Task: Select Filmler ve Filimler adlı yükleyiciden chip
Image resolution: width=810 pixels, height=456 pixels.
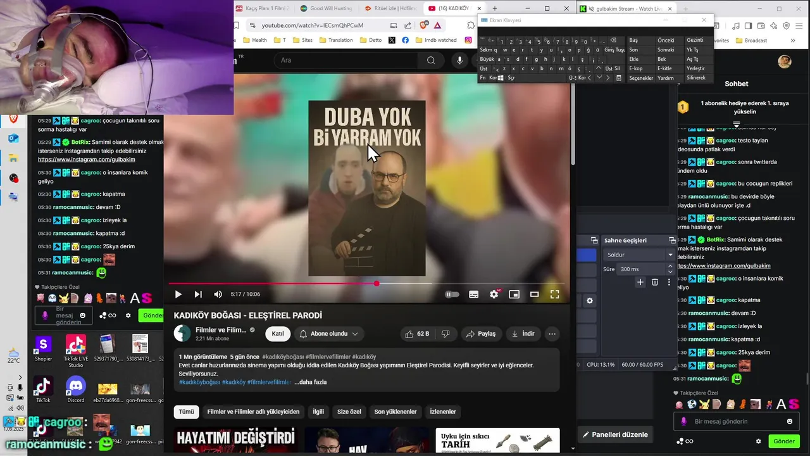Action: 253,412
